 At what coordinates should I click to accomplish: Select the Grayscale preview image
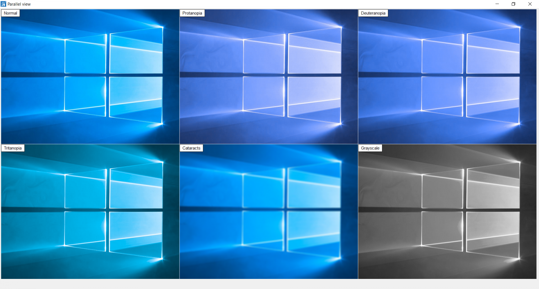click(447, 212)
